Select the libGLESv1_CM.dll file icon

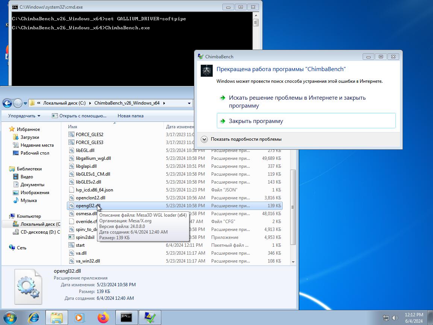tap(71, 174)
